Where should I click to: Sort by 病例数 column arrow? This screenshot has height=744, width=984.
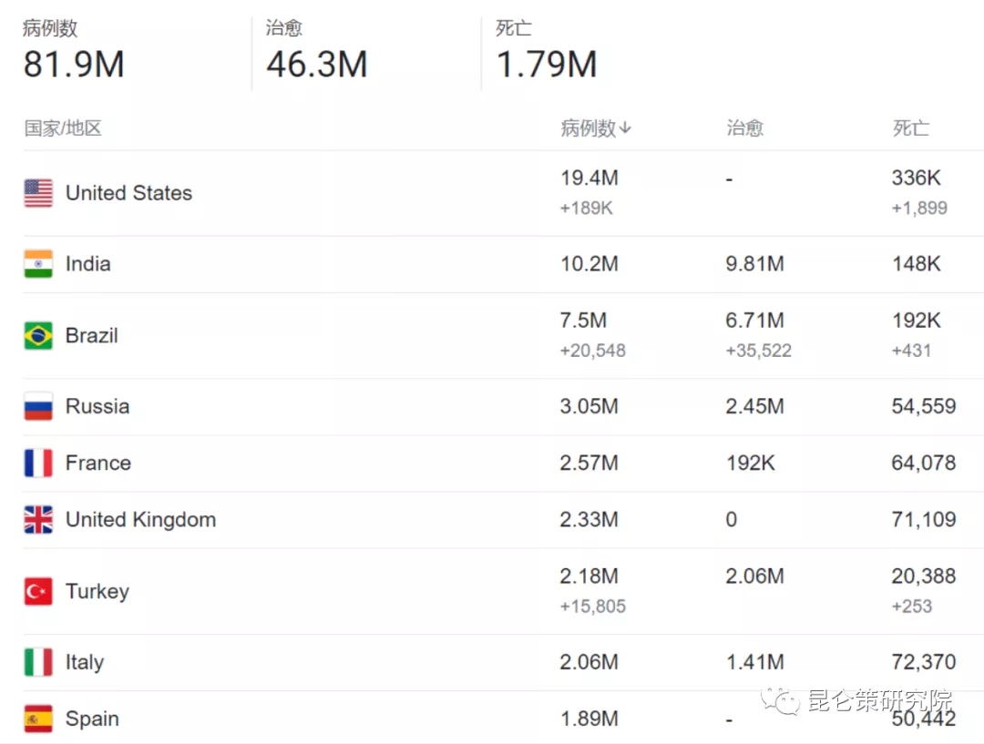click(625, 129)
